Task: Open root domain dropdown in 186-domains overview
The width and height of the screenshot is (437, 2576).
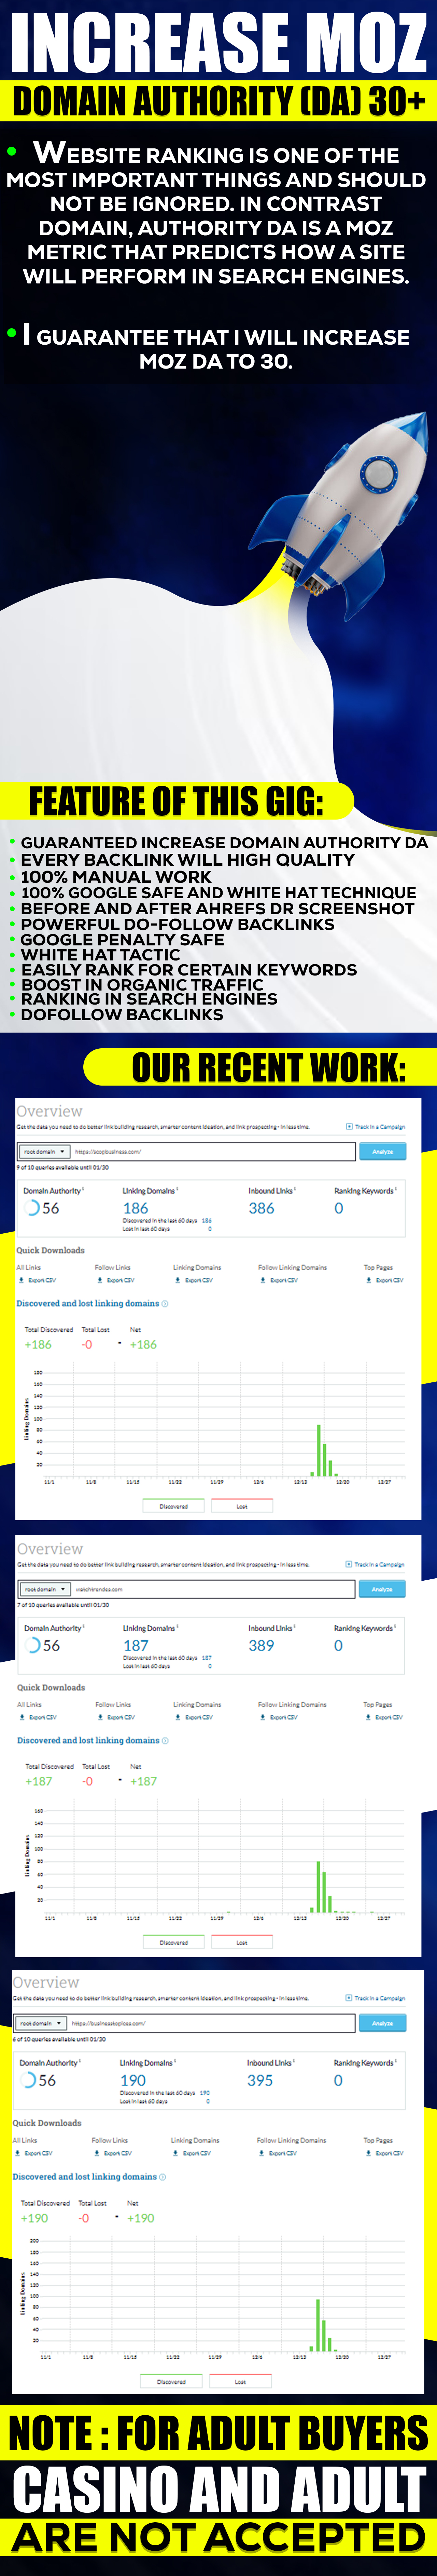Action: point(45,1152)
